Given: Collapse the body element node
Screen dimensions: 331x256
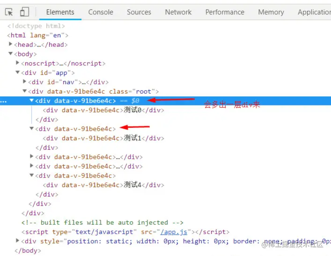Looking at the screenshot, I should click(10, 54).
